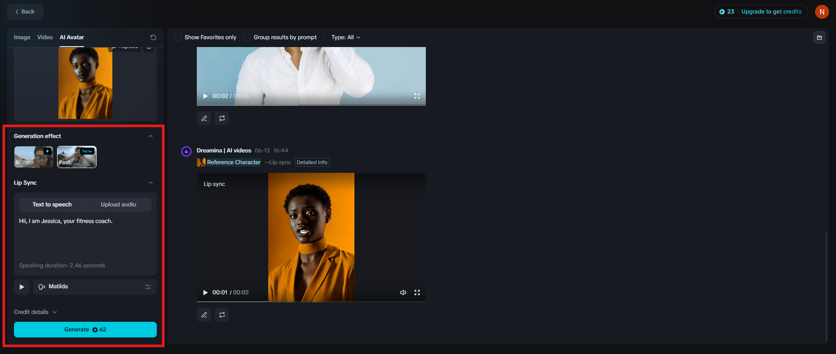The height and width of the screenshot is (354, 836).
Task: Click the "00:01 / 00:02" time readout
Action: click(230, 293)
